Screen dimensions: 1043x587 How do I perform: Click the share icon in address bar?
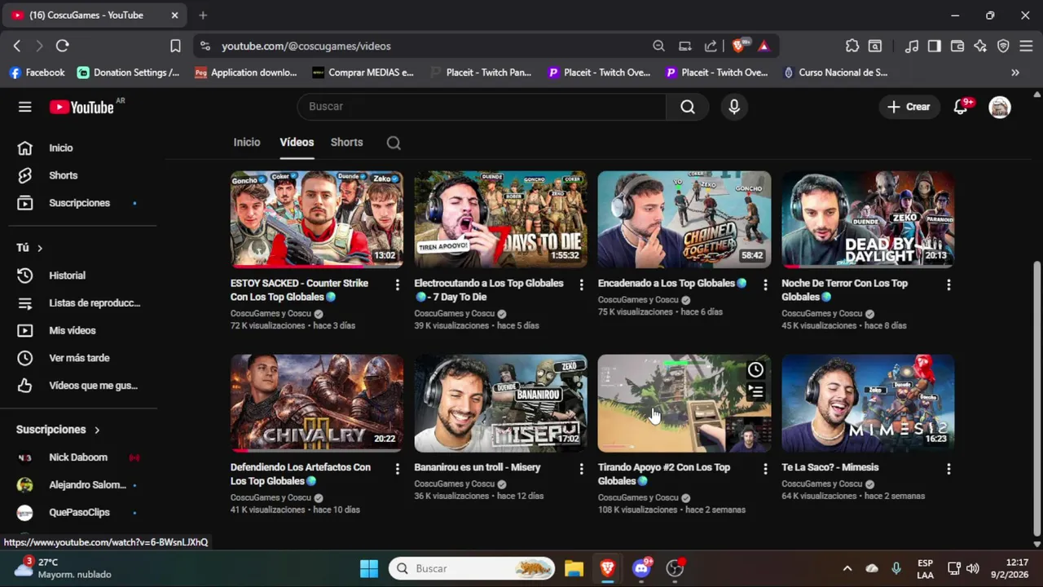pyautogui.click(x=711, y=46)
